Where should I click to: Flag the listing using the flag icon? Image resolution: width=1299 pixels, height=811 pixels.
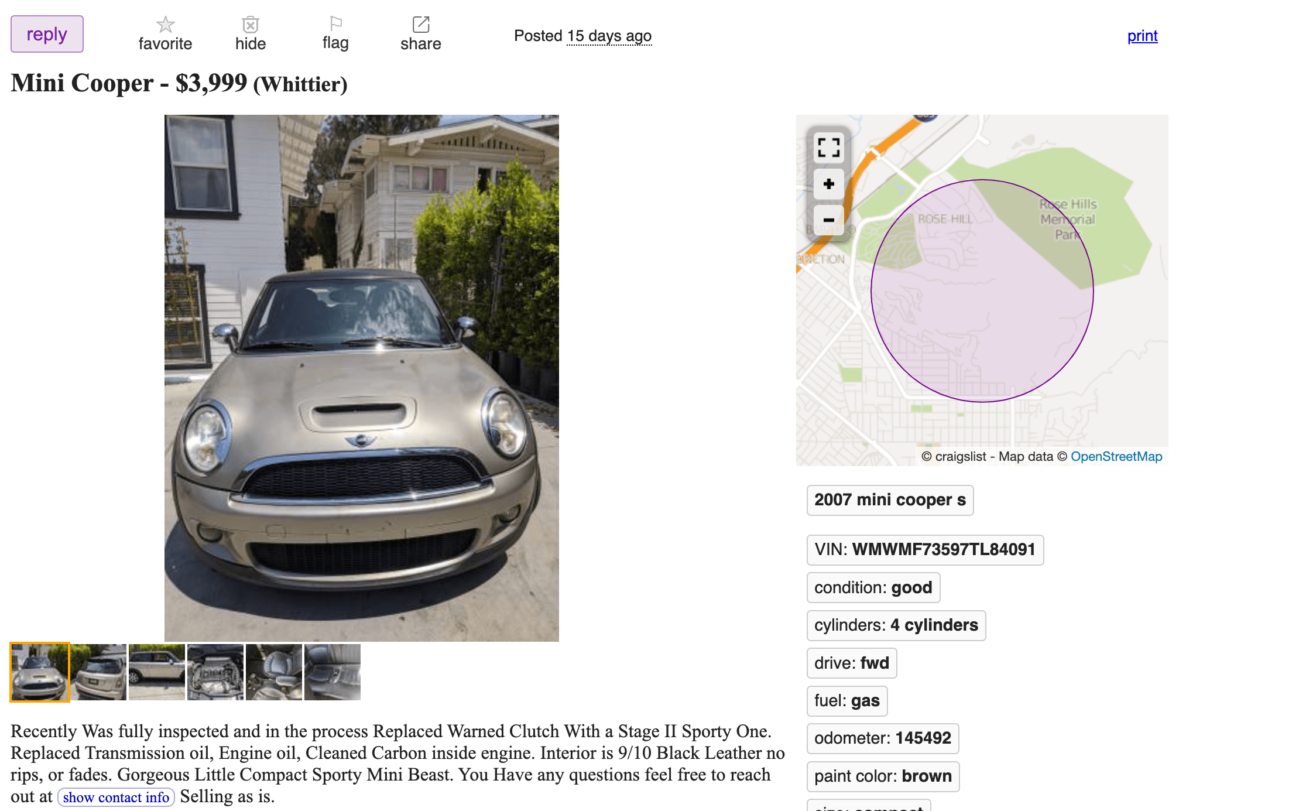335,23
